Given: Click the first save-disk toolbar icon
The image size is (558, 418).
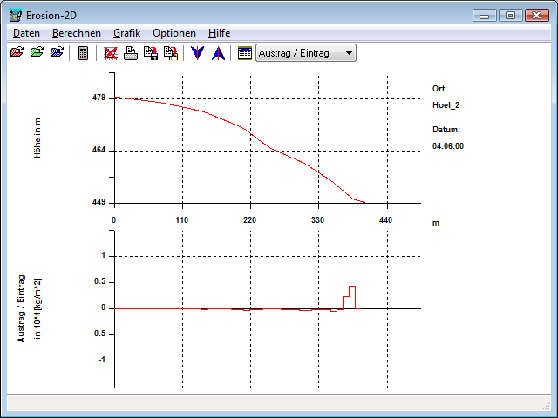Looking at the screenshot, I should point(151,53).
